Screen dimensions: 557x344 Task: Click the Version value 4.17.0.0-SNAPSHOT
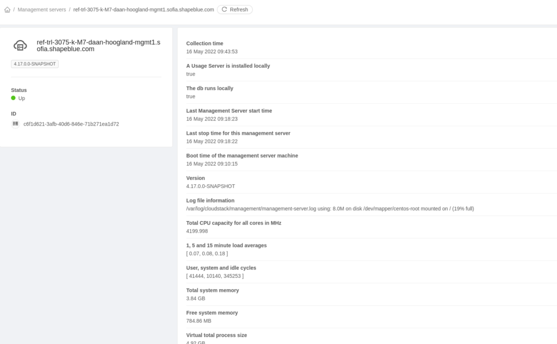pos(211,186)
